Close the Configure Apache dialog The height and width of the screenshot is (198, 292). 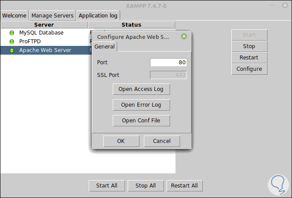pos(184,36)
